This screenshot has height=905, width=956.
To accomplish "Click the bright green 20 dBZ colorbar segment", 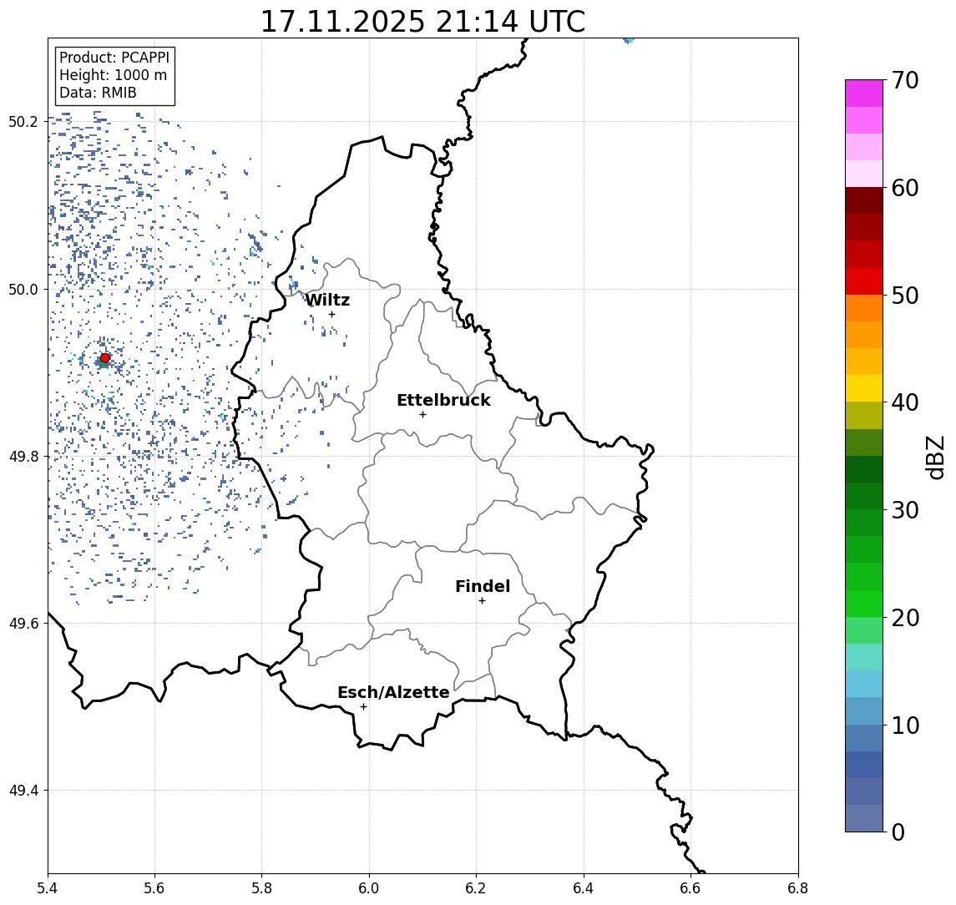I will pyautogui.click(x=864, y=603).
